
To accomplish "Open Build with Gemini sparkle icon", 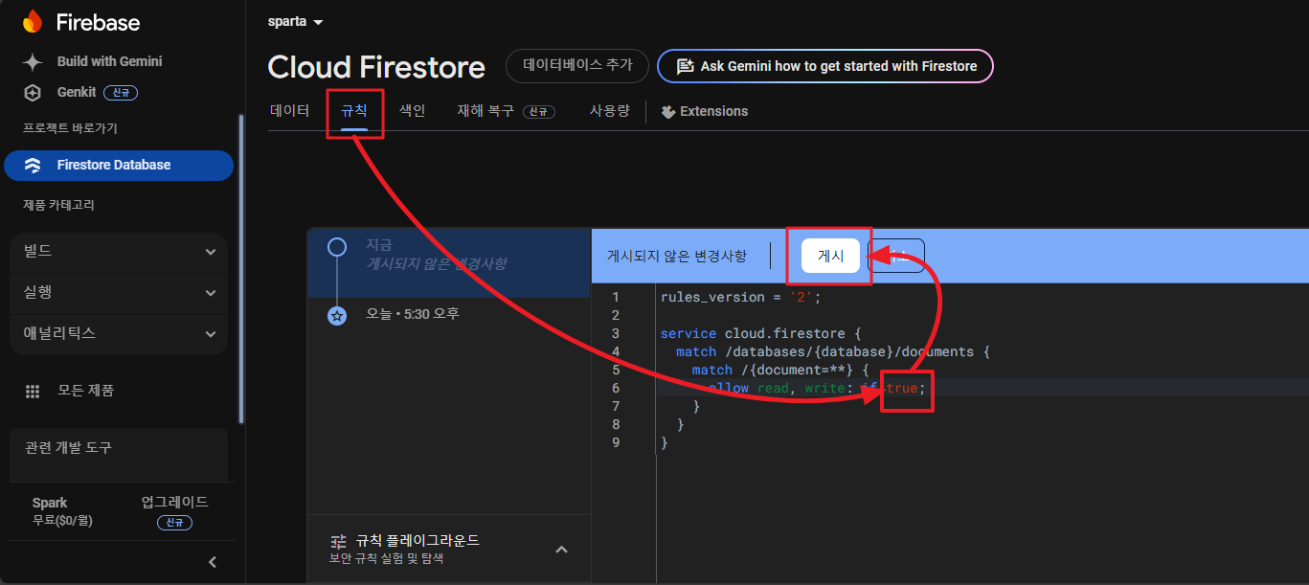I will 33,61.
